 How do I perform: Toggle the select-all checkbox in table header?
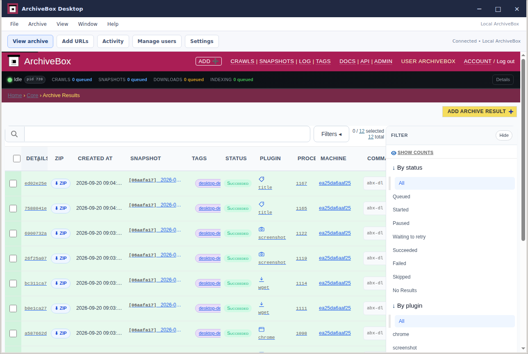17,159
